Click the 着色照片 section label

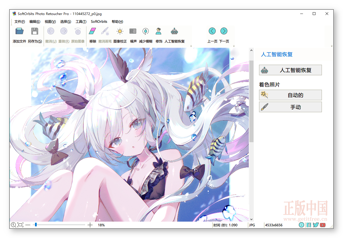tap(269, 85)
